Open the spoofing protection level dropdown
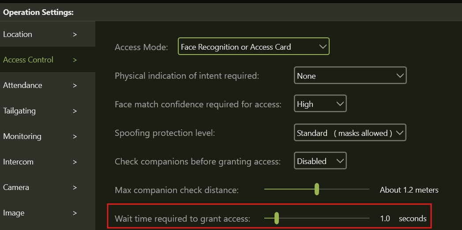 click(349, 133)
